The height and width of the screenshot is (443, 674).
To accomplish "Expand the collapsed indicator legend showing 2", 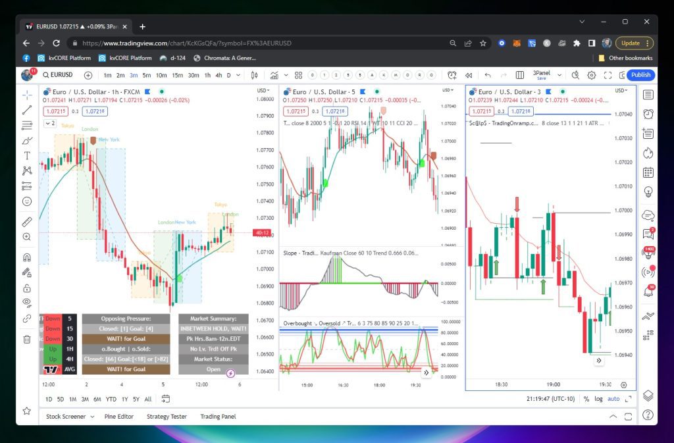I will pos(50,123).
